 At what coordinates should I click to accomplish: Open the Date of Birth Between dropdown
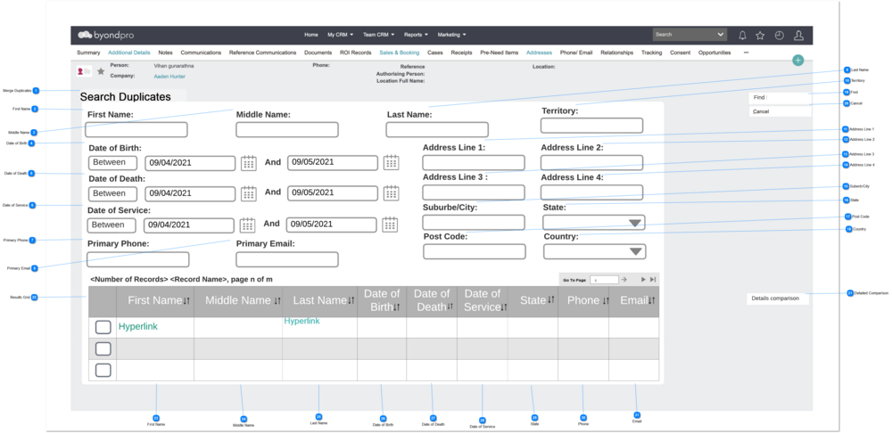click(112, 163)
